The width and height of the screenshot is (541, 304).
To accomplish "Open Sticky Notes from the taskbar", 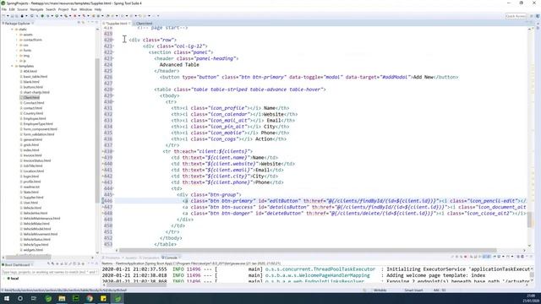I will [103, 298].
